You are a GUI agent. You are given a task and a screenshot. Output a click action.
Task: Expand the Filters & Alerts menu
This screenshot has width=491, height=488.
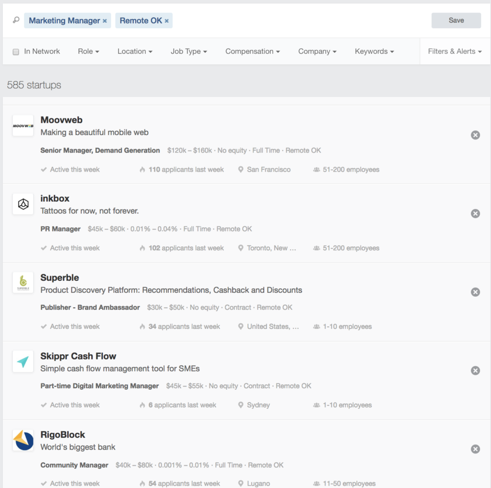pyautogui.click(x=455, y=51)
